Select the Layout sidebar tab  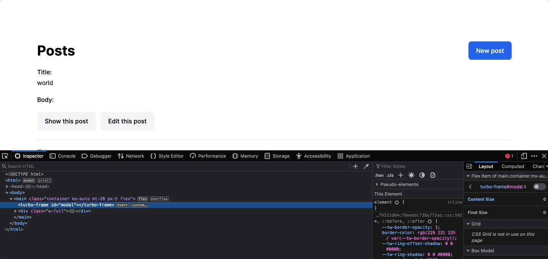pos(486,166)
